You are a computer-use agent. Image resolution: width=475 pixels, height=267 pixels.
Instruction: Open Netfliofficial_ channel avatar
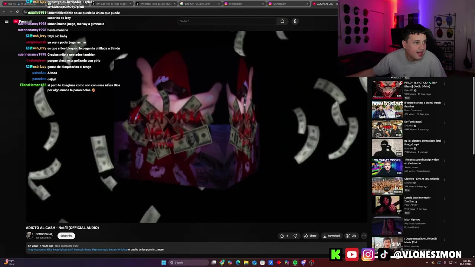click(29, 236)
